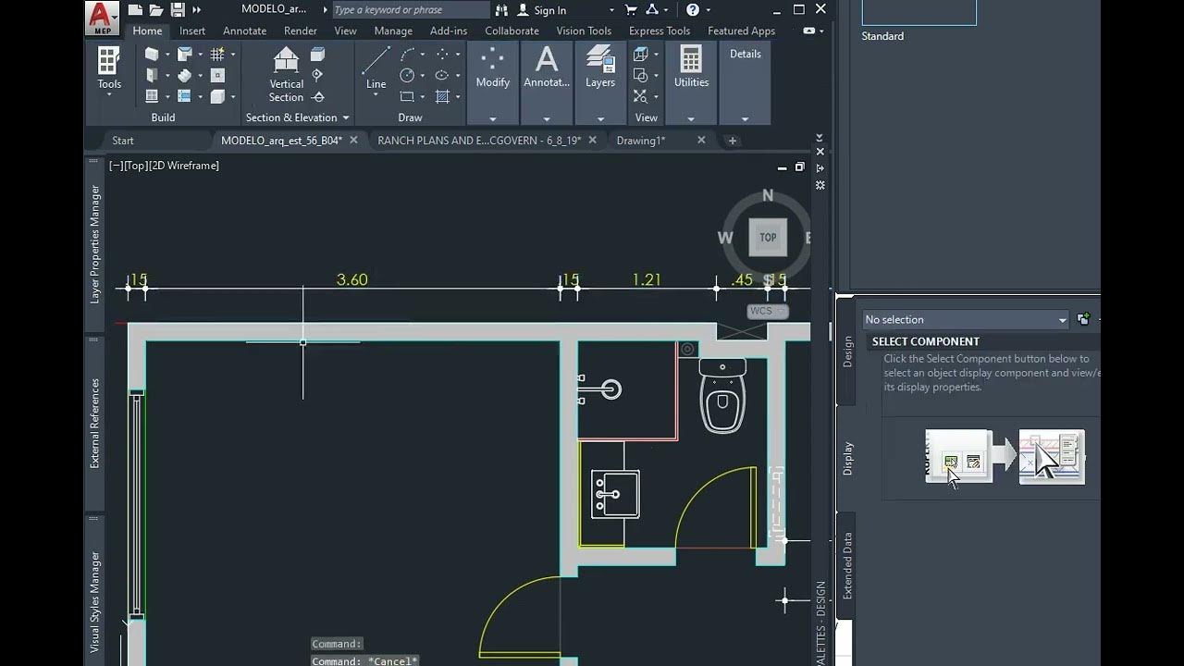Select the Arc tool in Draw panel

407,55
